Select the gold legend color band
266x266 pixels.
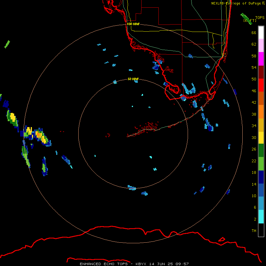click(261, 125)
